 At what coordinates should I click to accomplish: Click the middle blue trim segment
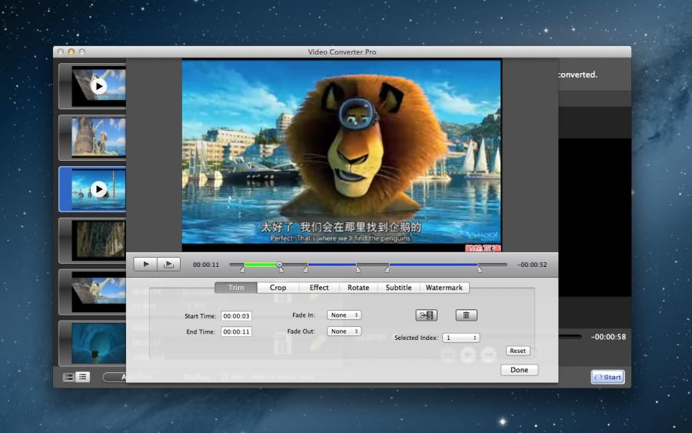click(x=332, y=265)
